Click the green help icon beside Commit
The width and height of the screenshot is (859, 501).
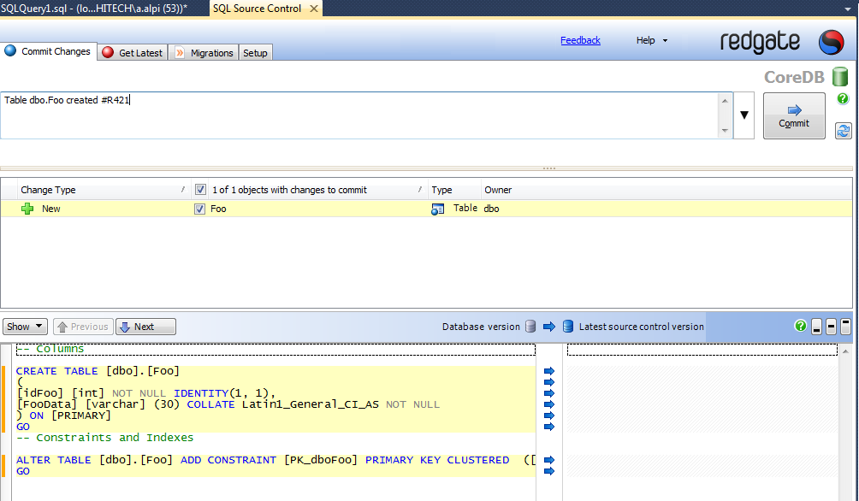pyautogui.click(x=843, y=99)
